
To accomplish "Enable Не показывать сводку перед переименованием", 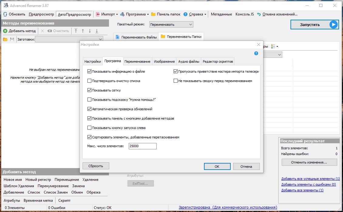I will [x=175, y=81].
